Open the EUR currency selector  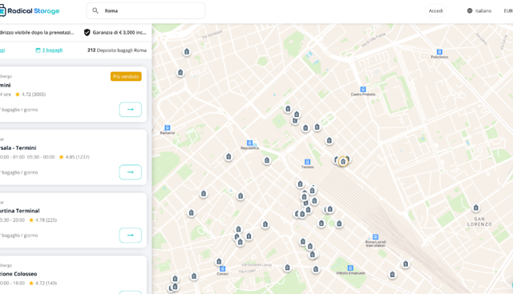point(508,10)
